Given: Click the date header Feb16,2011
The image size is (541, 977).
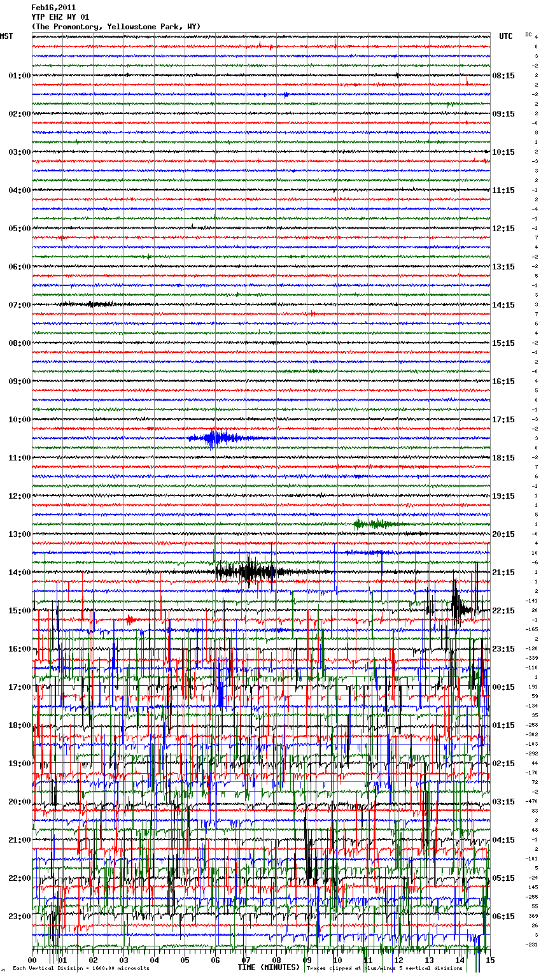Looking at the screenshot, I should click(x=53, y=8).
